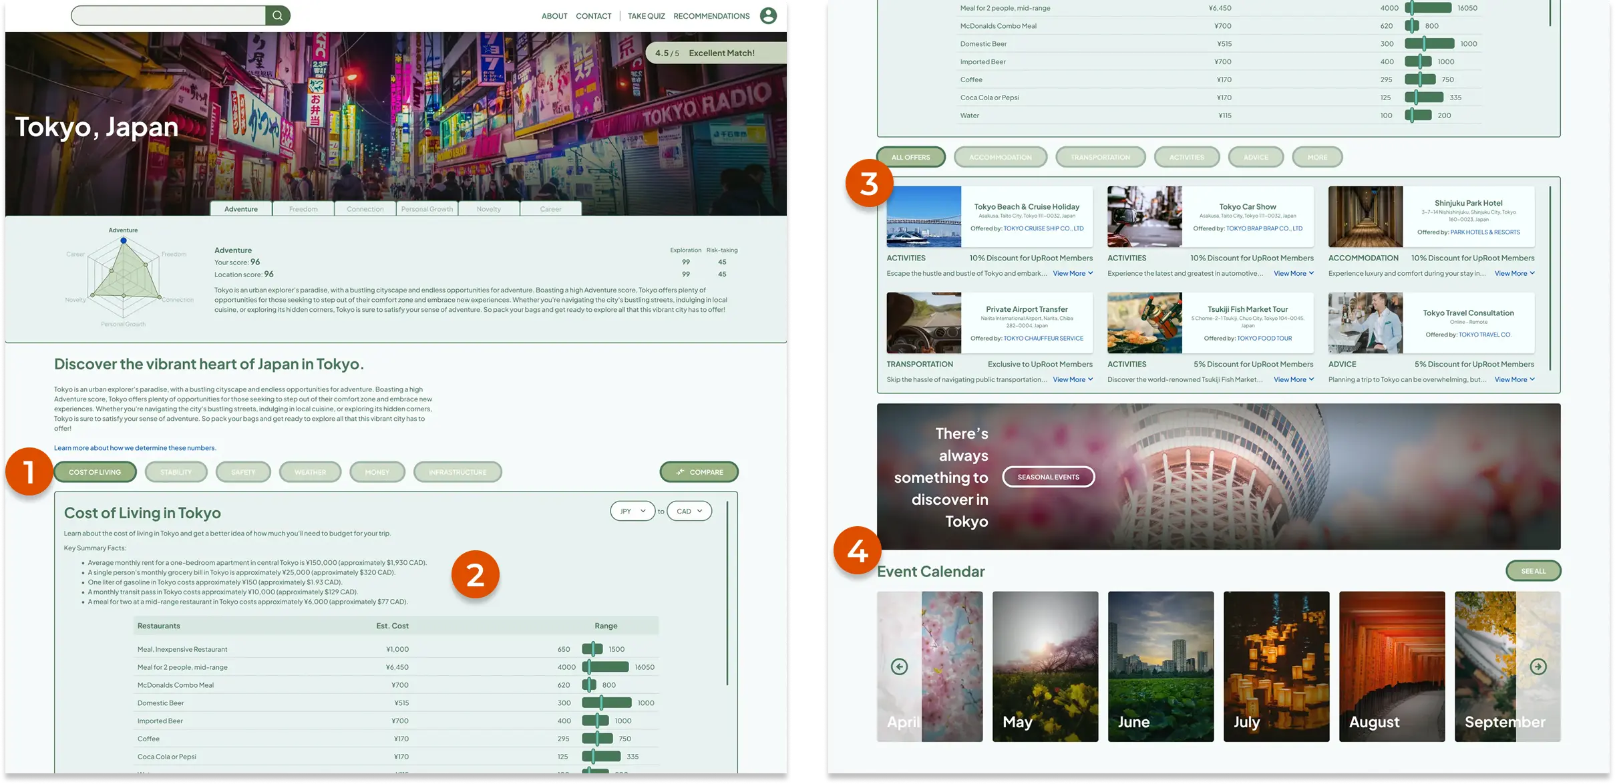Click the Adventure point on radar chart
This screenshot has height=784, width=1615.
click(x=124, y=240)
